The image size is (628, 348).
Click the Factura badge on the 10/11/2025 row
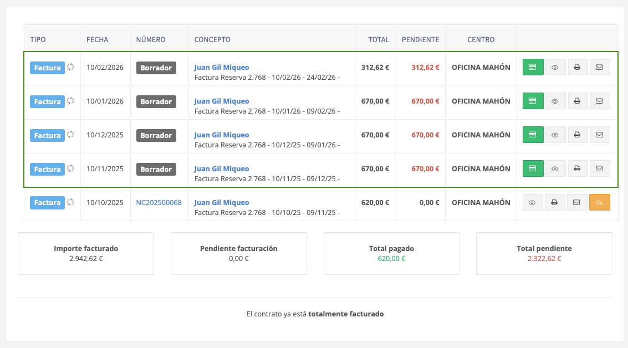pos(47,169)
